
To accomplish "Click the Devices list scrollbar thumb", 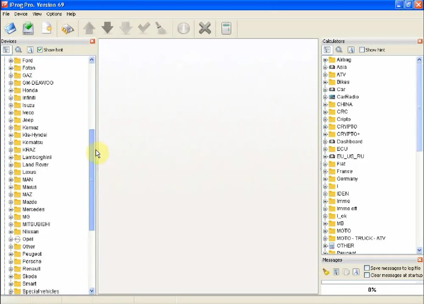I will 92,180.
